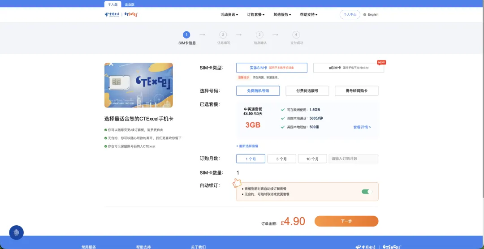
Task: Select 实体SIM卡 card type
Action: 272,68
